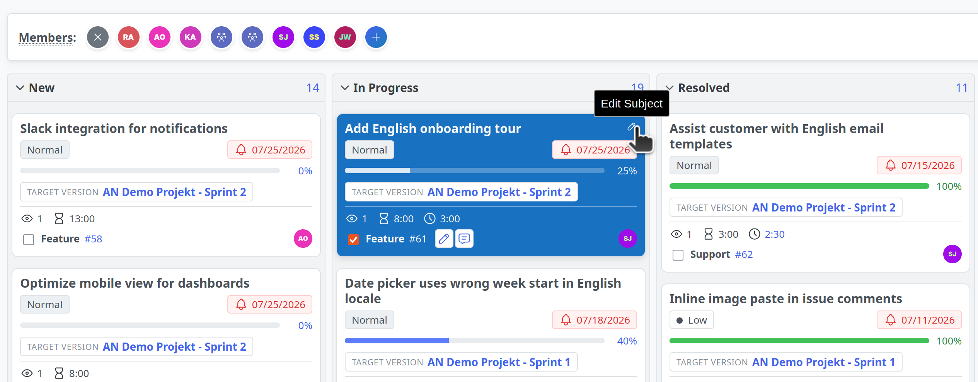The height and width of the screenshot is (382, 978).
Task: Clear member filter with the X avatar
Action: coord(98,37)
